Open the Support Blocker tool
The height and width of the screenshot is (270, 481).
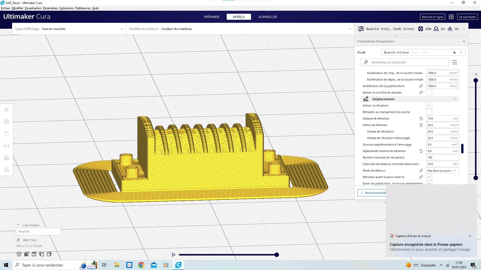tap(7, 170)
